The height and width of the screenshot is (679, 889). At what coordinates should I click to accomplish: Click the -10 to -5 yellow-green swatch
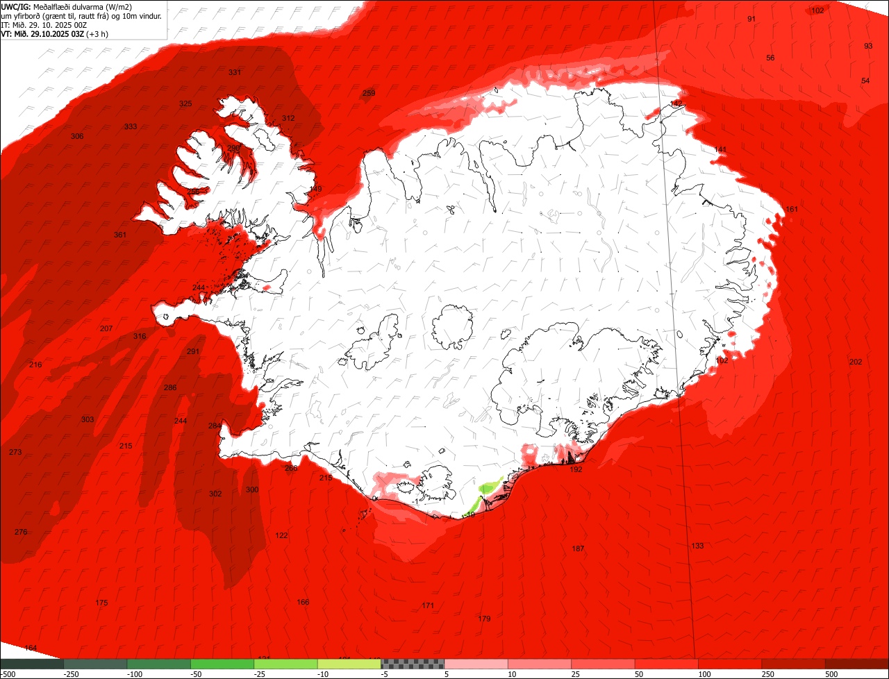pyautogui.click(x=349, y=664)
